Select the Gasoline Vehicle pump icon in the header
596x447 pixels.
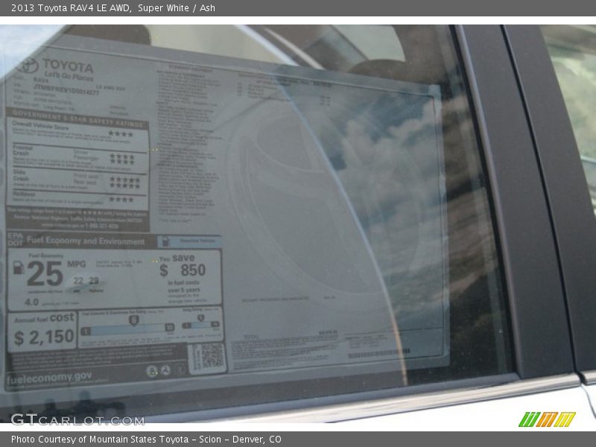pyautogui.click(x=164, y=240)
